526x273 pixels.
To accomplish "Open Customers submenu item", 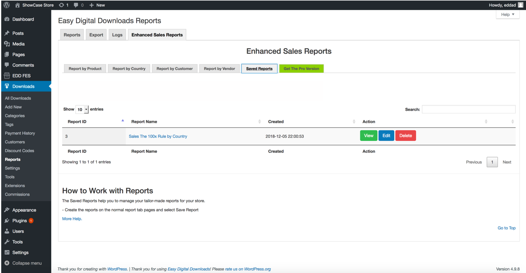I will (x=15, y=142).
